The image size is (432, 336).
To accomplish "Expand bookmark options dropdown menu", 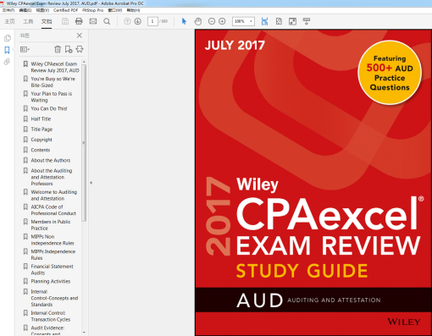I will pyautogui.click(x=25, y=50).
